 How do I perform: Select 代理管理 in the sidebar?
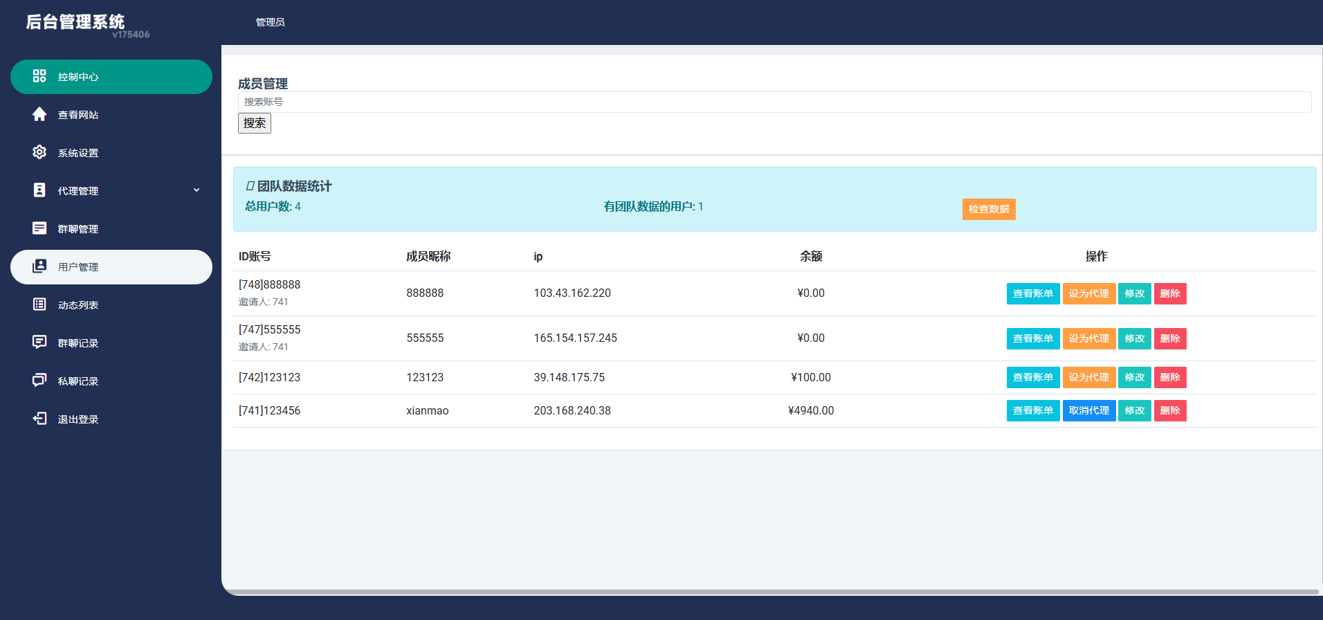(78, 191)
